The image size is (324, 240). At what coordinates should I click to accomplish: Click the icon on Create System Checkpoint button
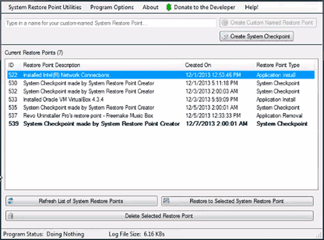[225, 36]
